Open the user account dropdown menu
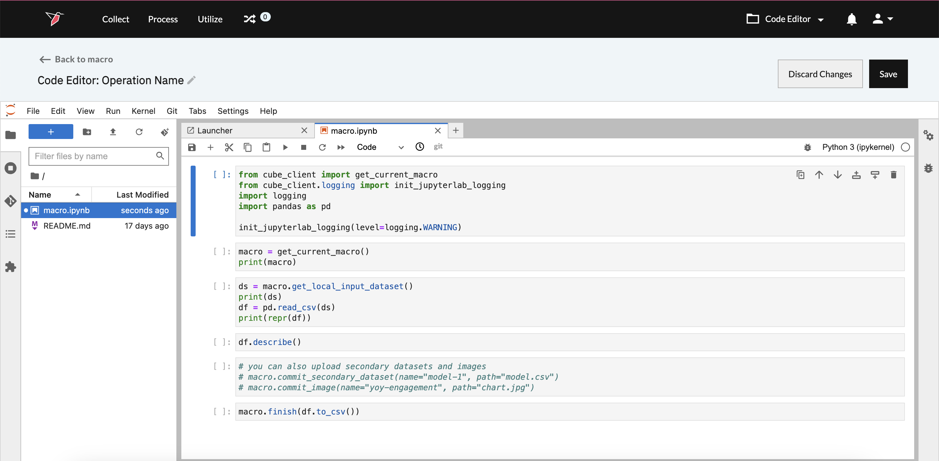The image size is (939, 461). click(882, 19)
